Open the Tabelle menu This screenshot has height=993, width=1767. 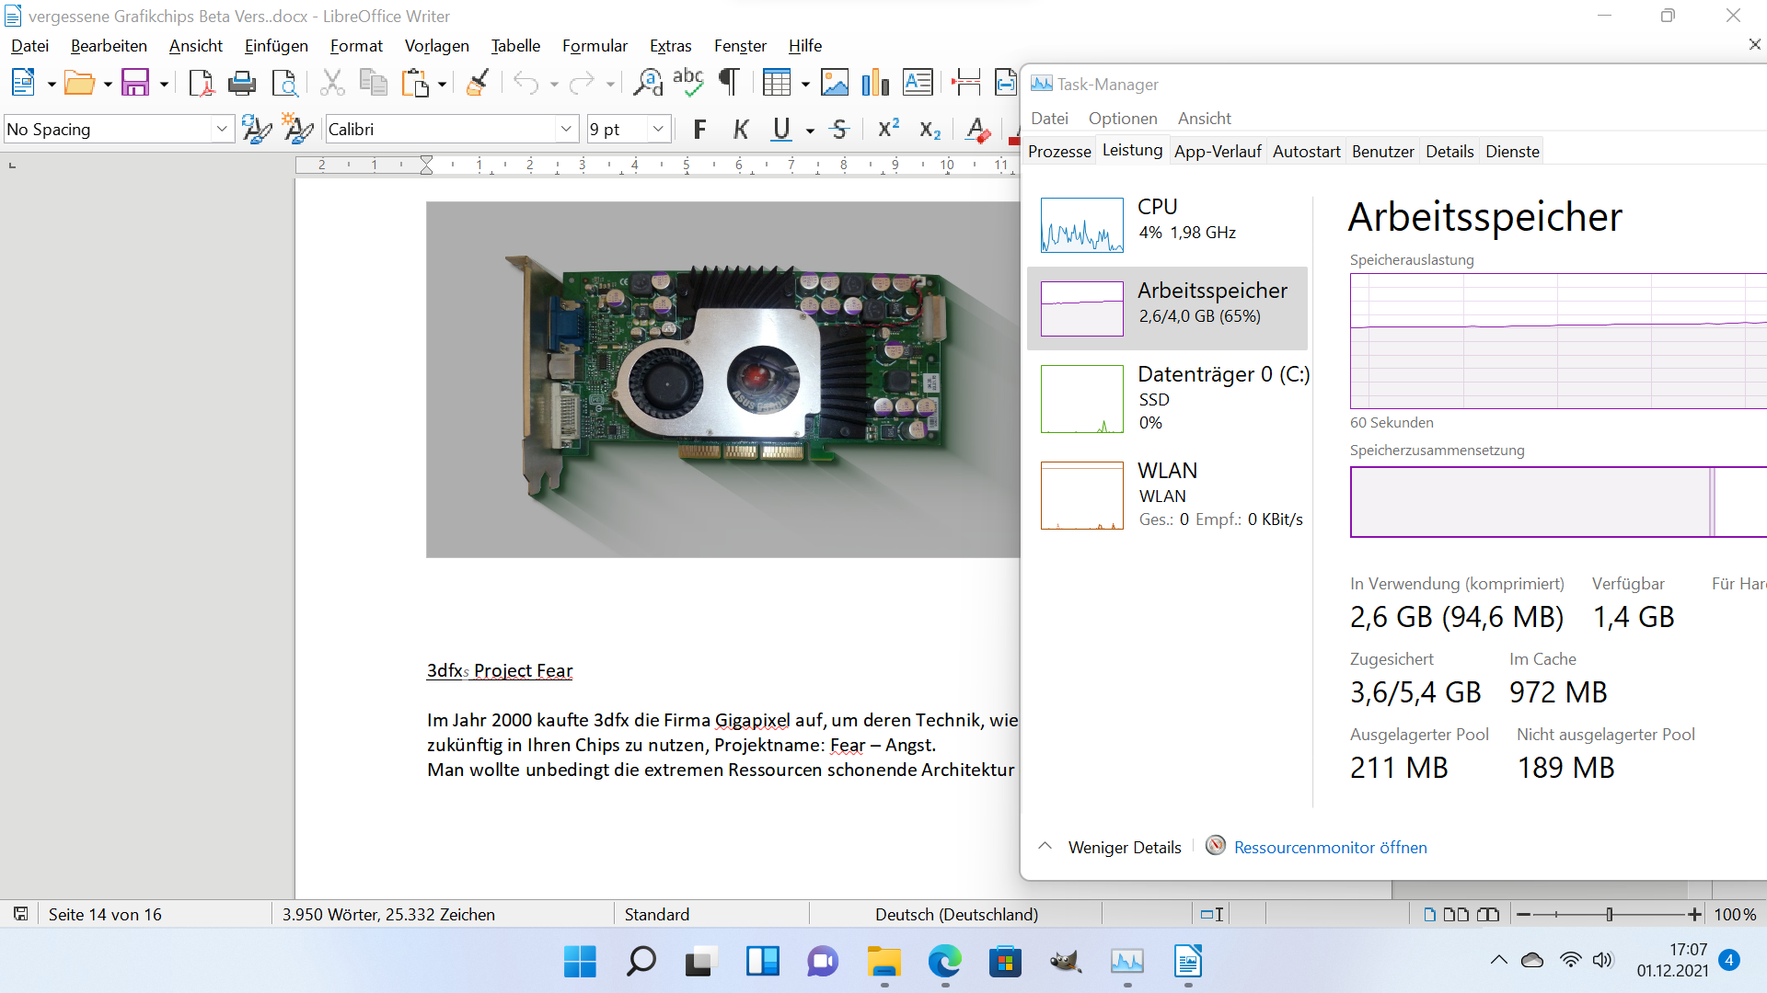tap(515, 46)
